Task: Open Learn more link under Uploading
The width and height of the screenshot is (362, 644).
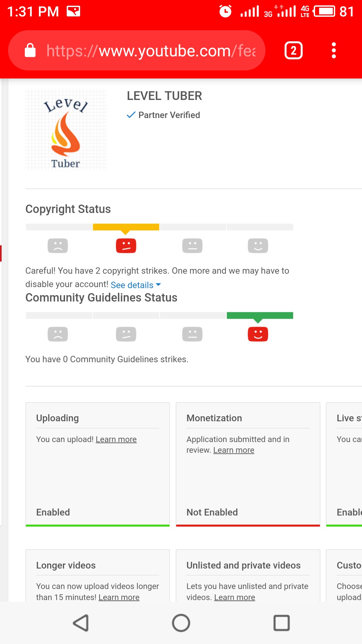Action: [x=116, y=439]
